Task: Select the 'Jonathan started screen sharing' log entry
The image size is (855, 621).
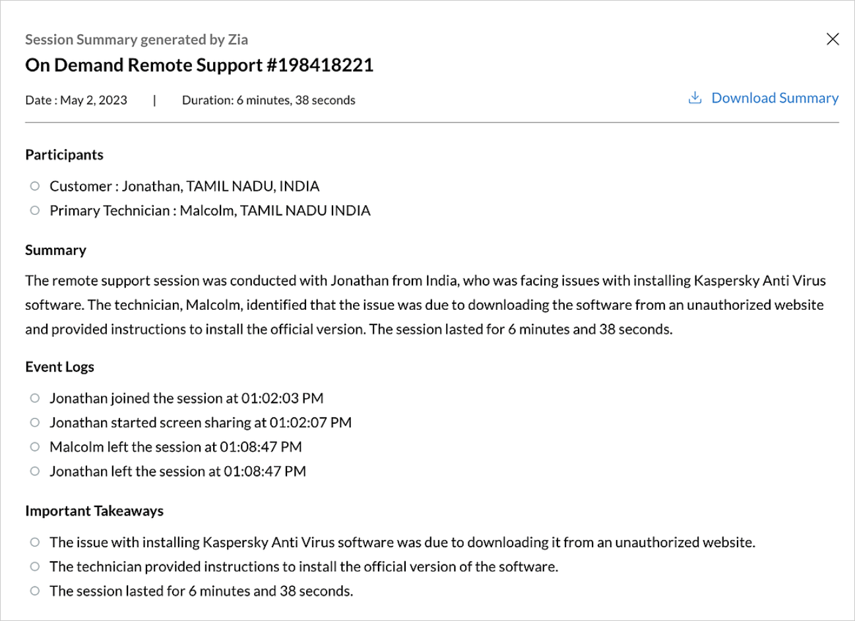Action: coord(200,423)
